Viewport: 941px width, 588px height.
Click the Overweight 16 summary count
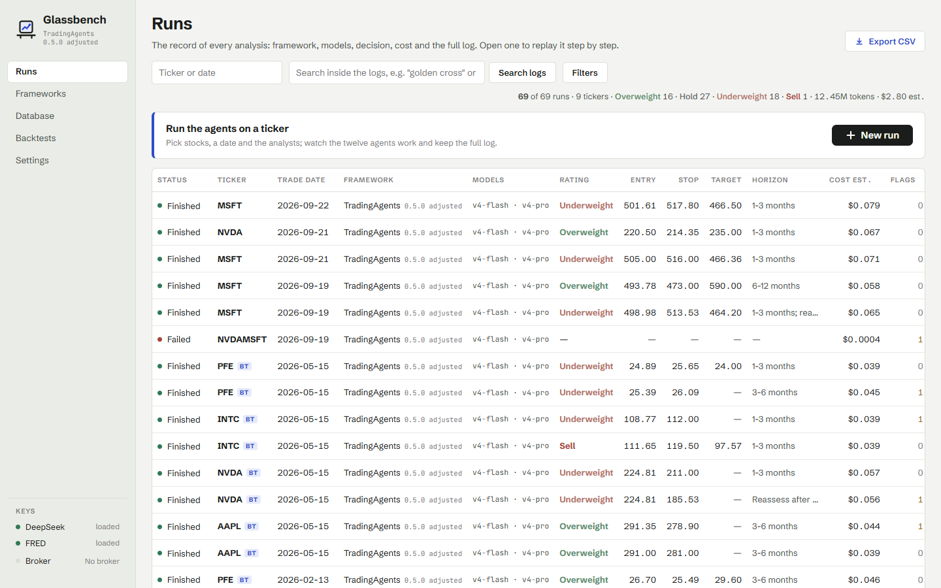644,97
